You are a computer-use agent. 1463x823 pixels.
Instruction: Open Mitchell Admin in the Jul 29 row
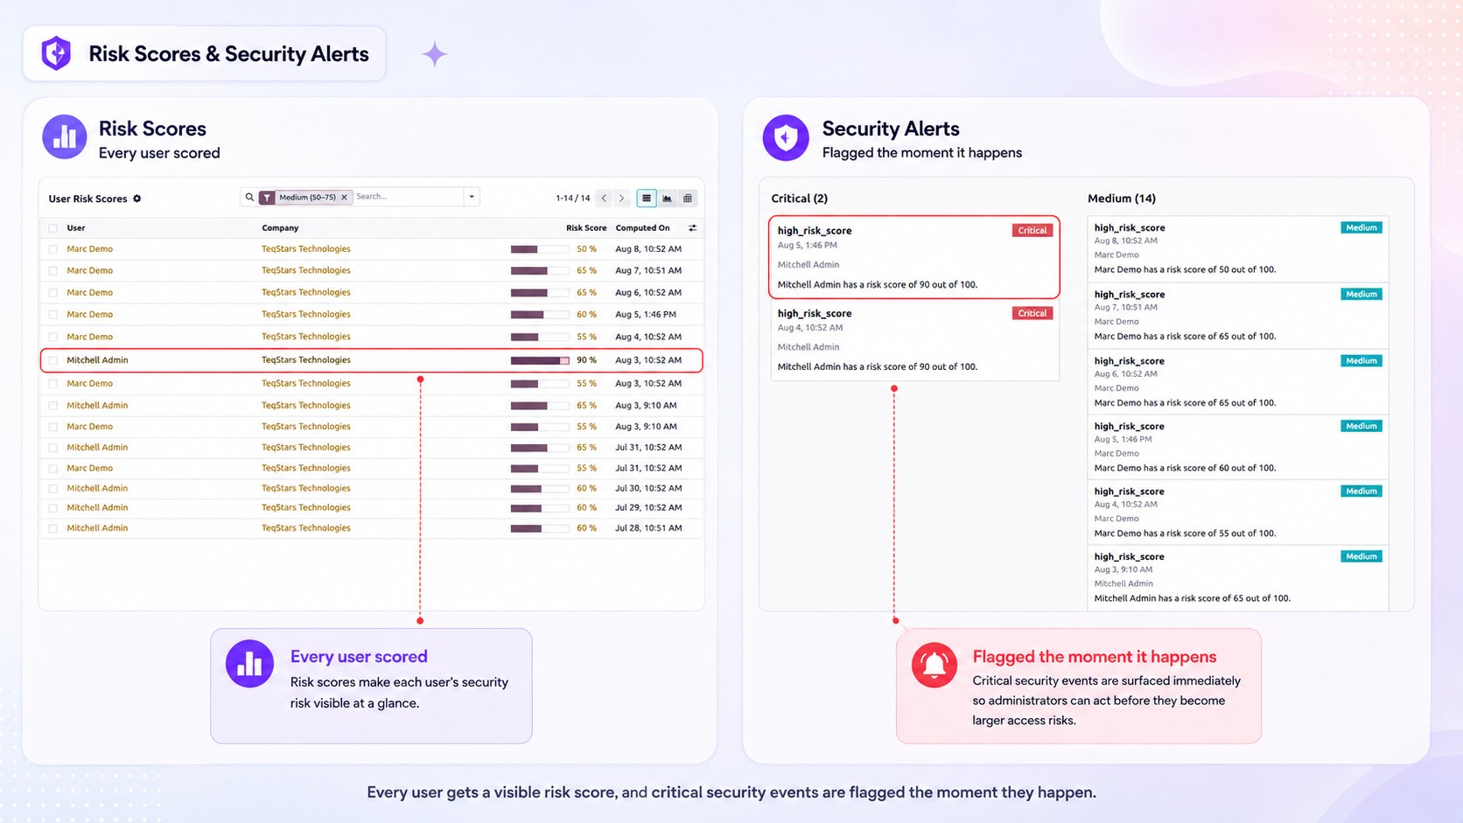97,507
